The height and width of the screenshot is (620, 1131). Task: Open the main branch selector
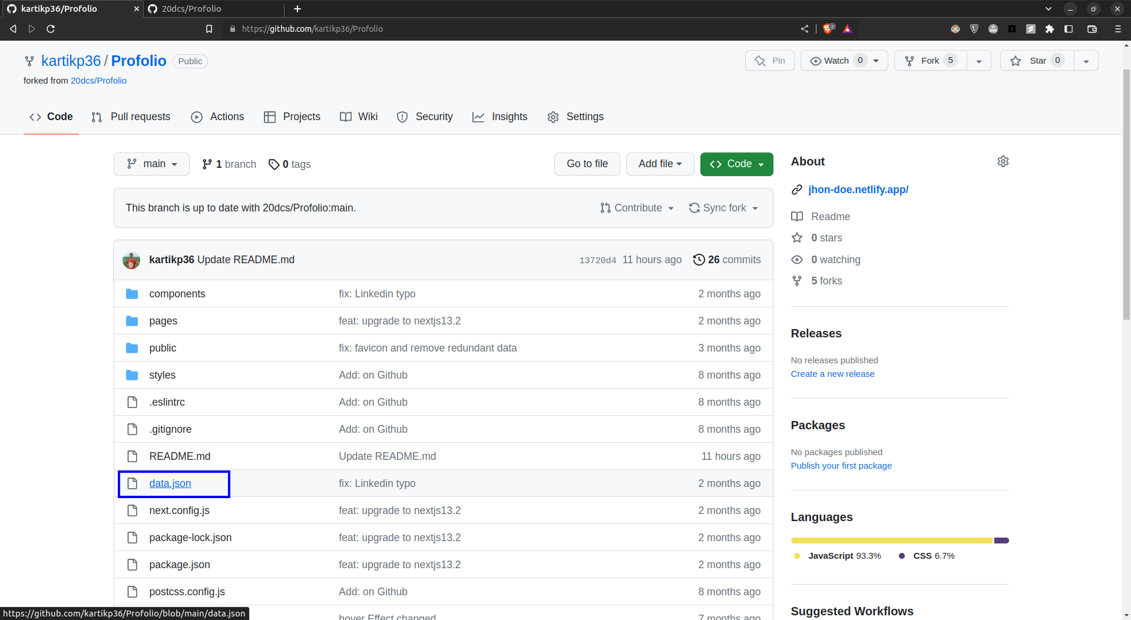pos(151,164)
